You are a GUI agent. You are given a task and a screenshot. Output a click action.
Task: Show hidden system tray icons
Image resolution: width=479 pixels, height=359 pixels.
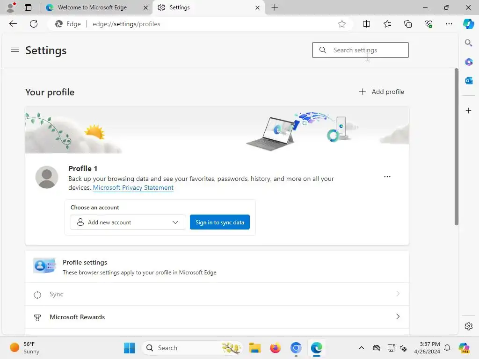click(362, 348)
